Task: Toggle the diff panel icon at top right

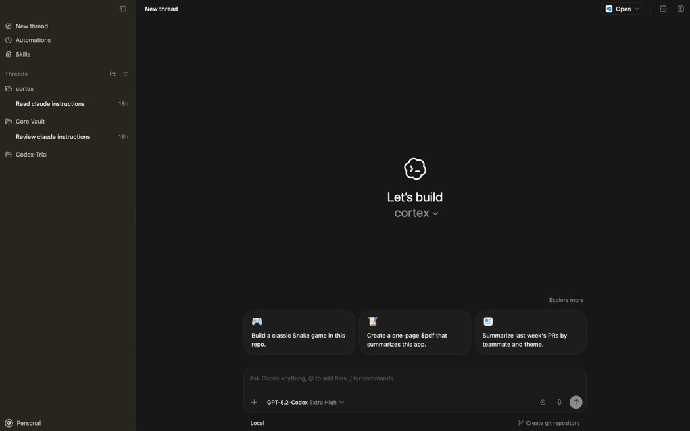Action: (680, 9)
